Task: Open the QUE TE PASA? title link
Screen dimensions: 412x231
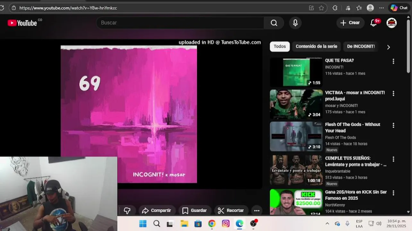Action: click(339, 60)
